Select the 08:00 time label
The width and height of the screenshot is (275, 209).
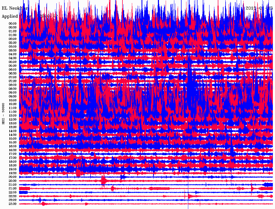click(13, 85)
